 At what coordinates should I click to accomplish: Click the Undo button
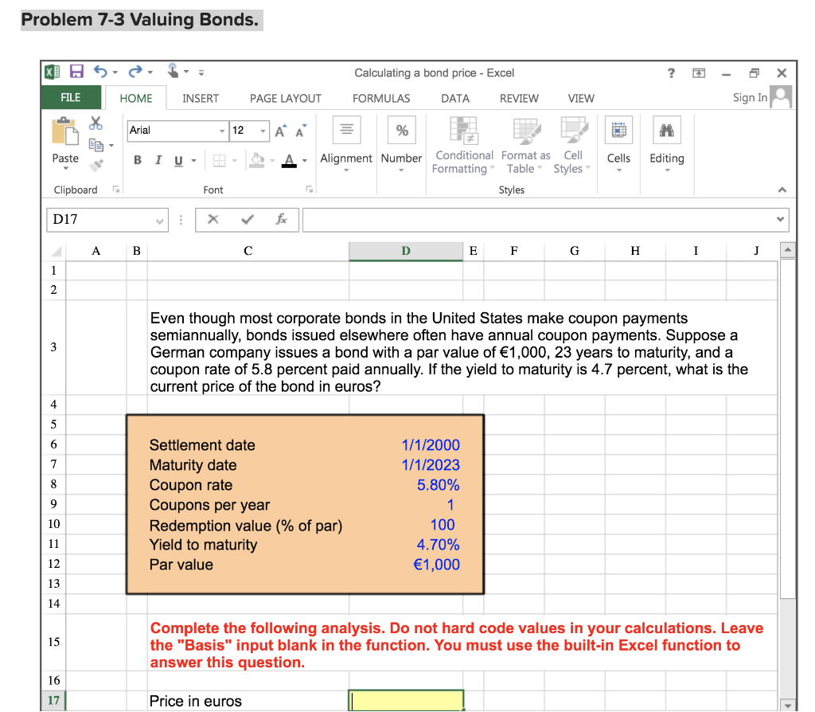pos(102,72)
